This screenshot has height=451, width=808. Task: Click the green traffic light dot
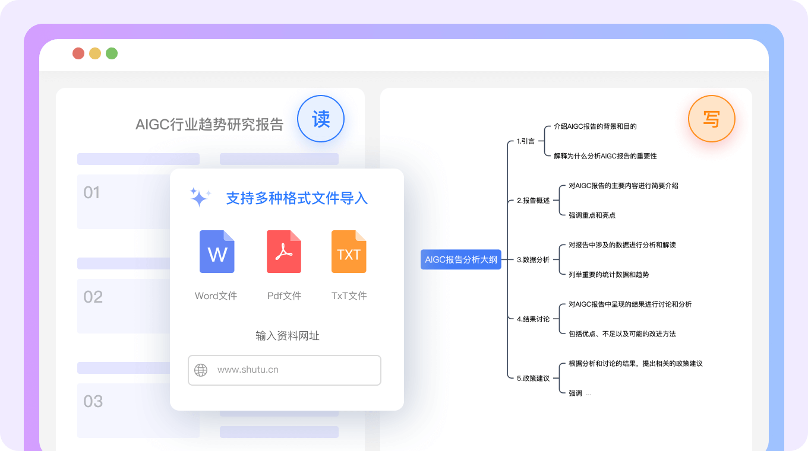pos(111,53)
